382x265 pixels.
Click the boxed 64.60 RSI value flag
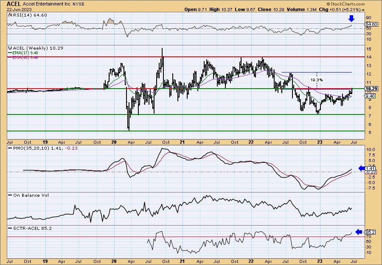pyautogui.click(x=372, y=24)
